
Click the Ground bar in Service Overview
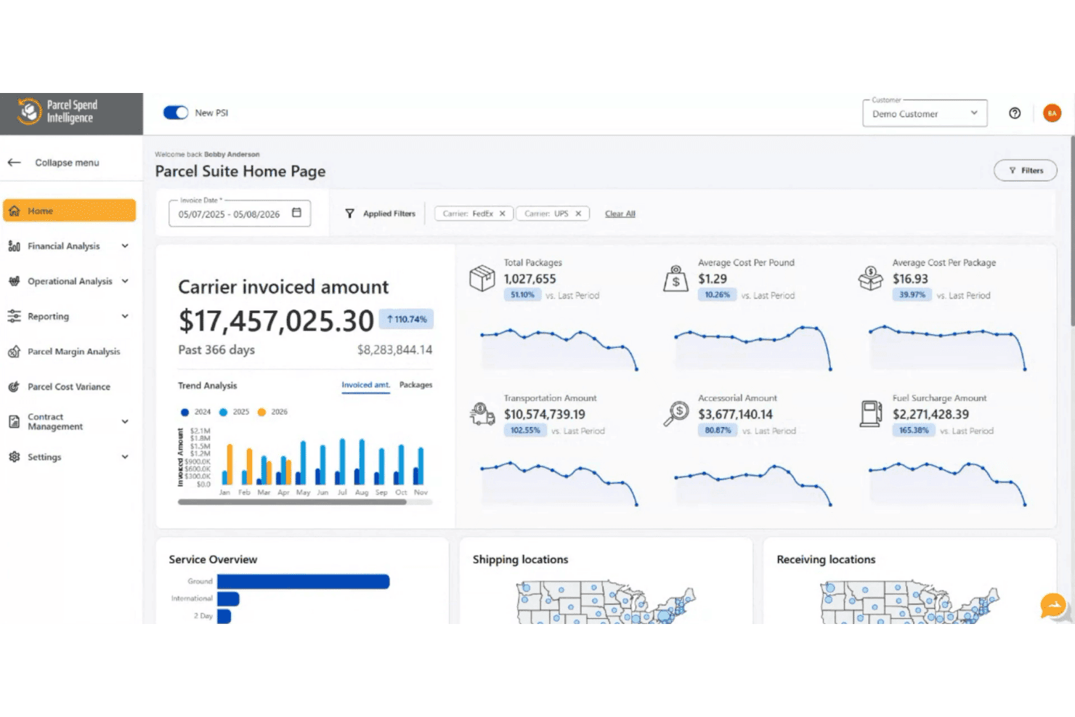click(x=303, y=581)
